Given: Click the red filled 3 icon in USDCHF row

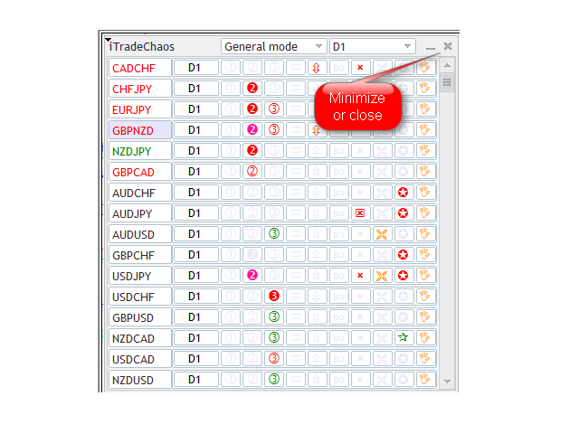Looking at the screenshot, I should click(x=274, y=296).
